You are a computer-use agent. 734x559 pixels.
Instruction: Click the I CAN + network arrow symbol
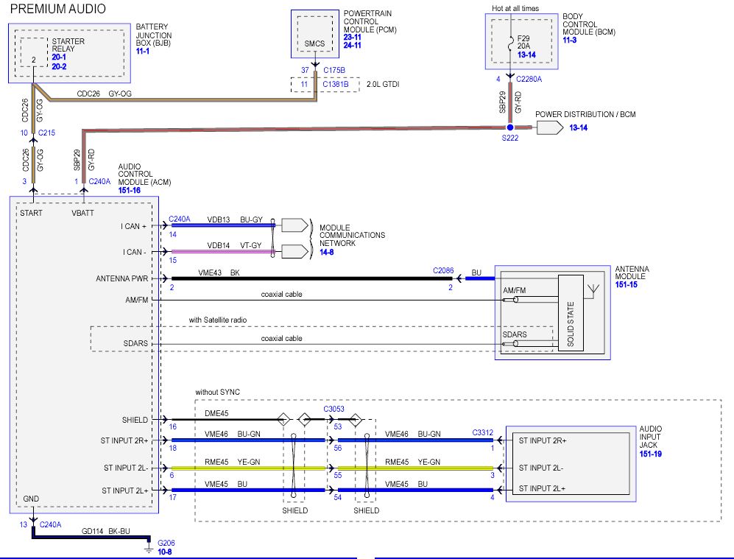(x=294, y=225)
